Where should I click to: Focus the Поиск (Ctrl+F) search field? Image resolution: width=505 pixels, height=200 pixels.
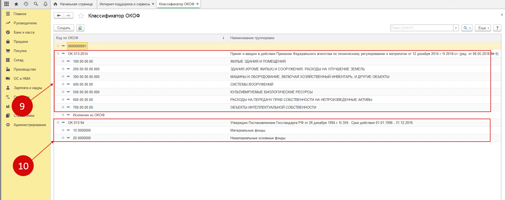pyautogui.click(x=422, y=28)
